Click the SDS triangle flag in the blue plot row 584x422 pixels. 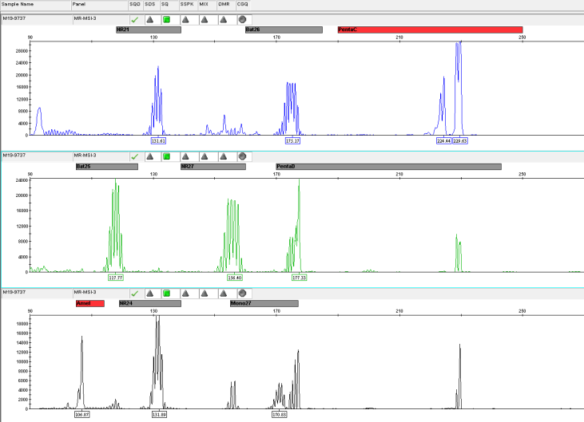click(x=149, y=18)
